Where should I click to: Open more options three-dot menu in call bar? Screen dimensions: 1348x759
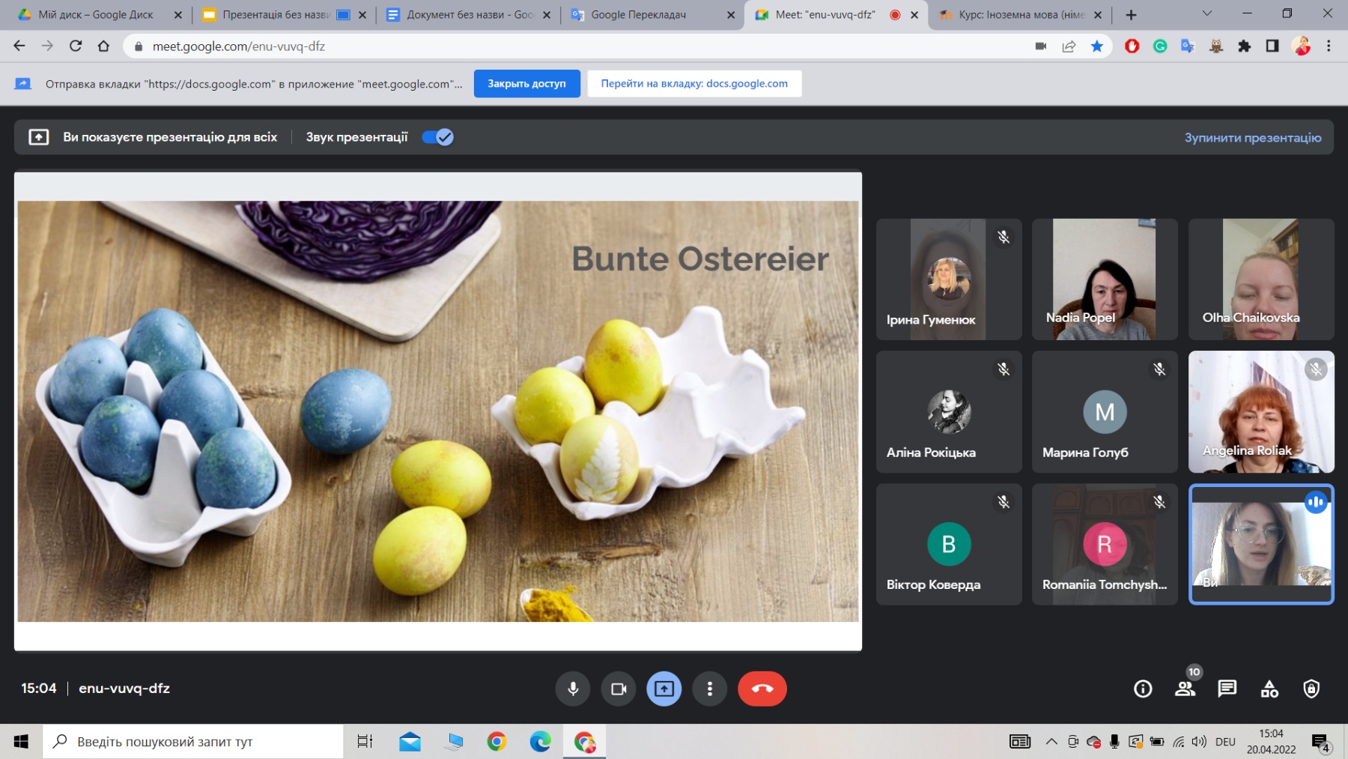(709, 689)
